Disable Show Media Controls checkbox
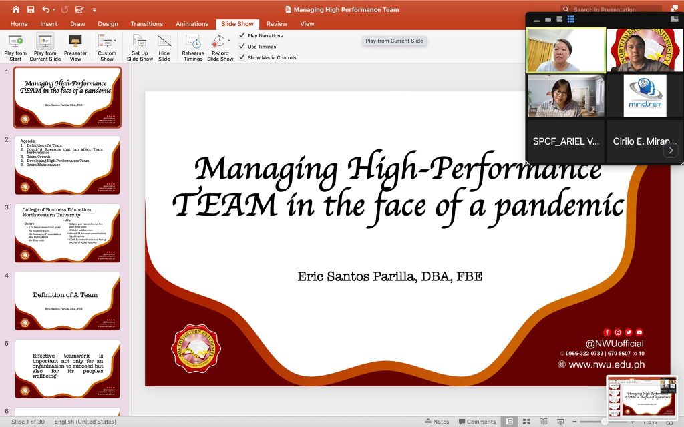The image size is (684, 427). point(242,57)
